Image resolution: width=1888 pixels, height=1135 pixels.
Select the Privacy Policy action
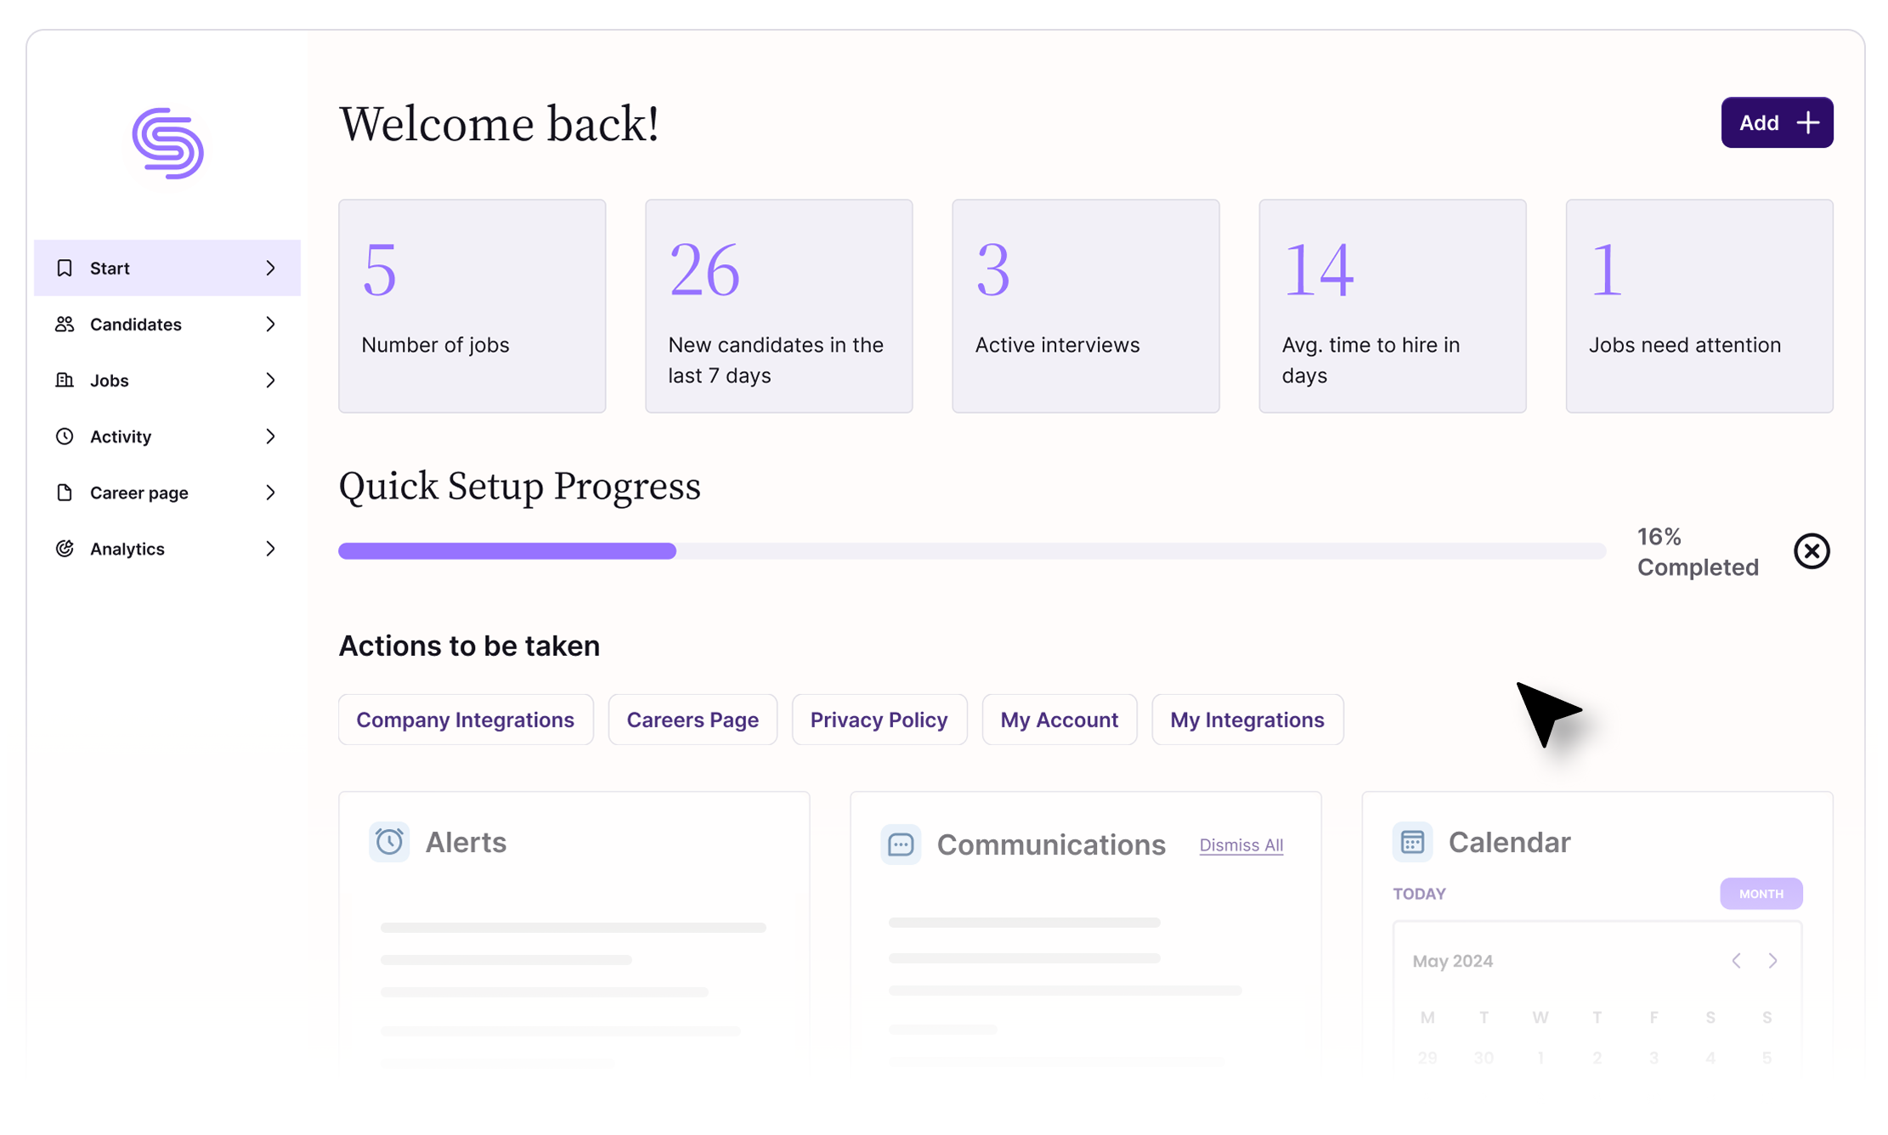point(879,720)
